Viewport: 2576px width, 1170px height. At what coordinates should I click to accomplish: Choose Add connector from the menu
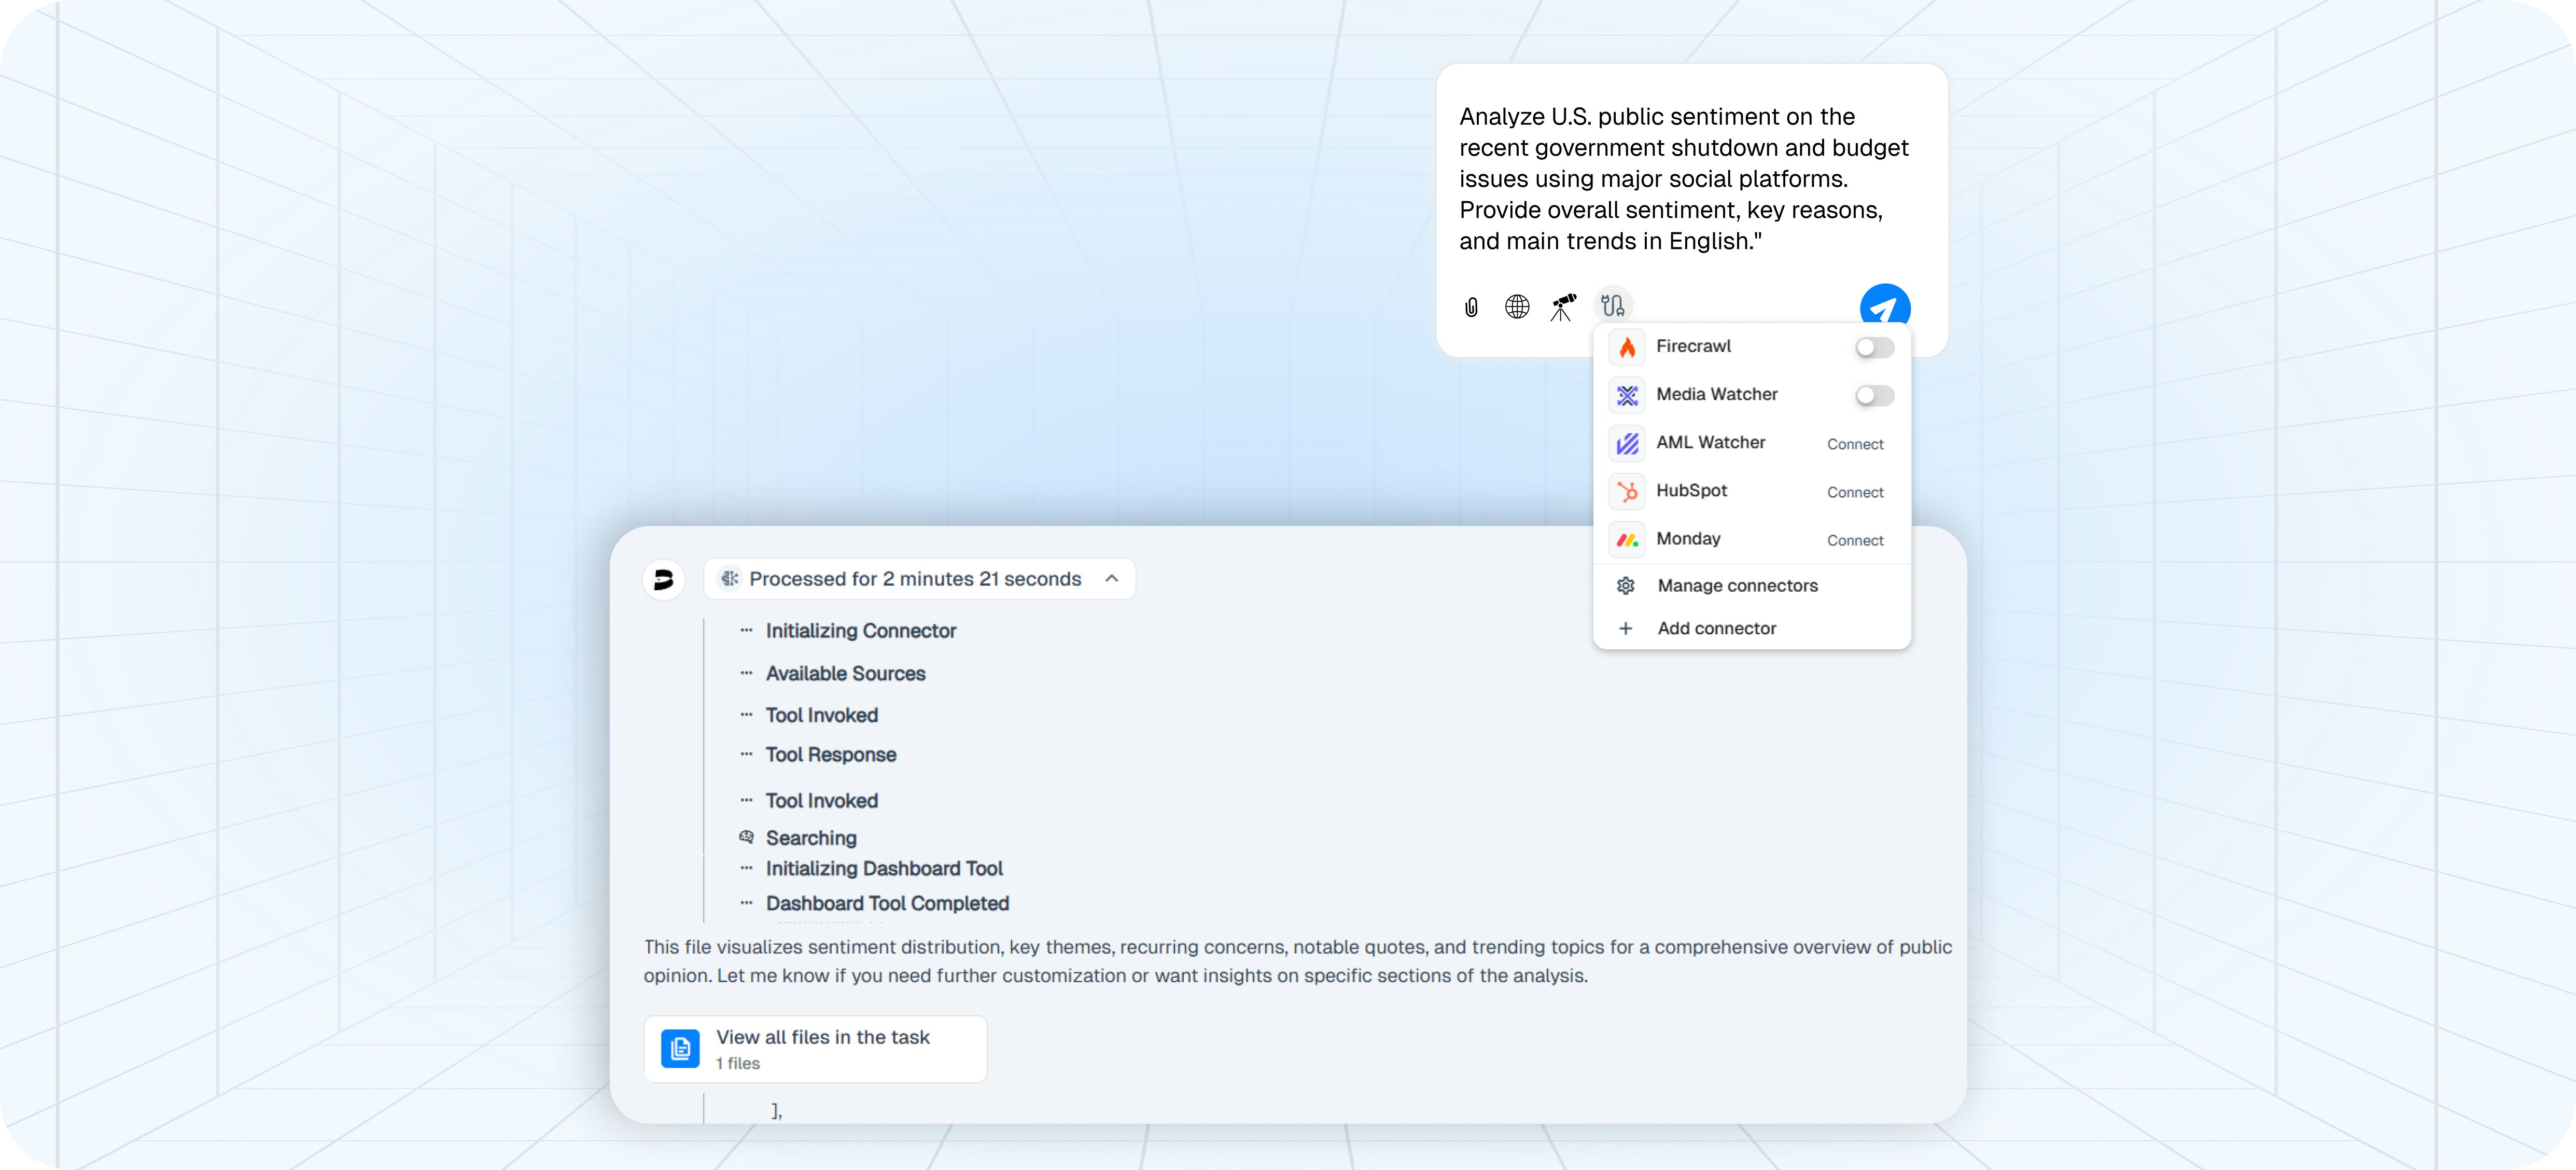(x=1718, y=628)
